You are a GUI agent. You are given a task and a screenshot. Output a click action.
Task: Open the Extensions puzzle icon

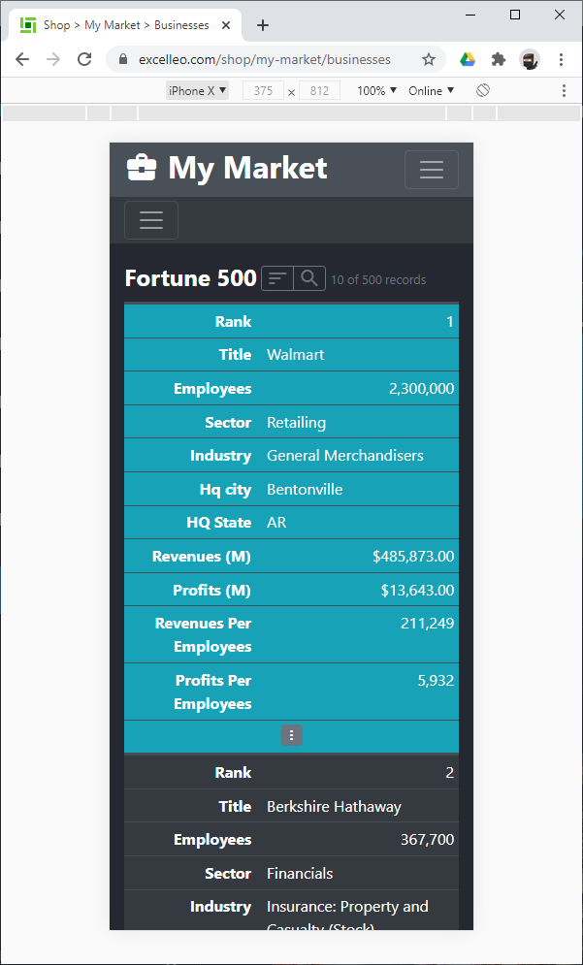(x=498, y=60)
